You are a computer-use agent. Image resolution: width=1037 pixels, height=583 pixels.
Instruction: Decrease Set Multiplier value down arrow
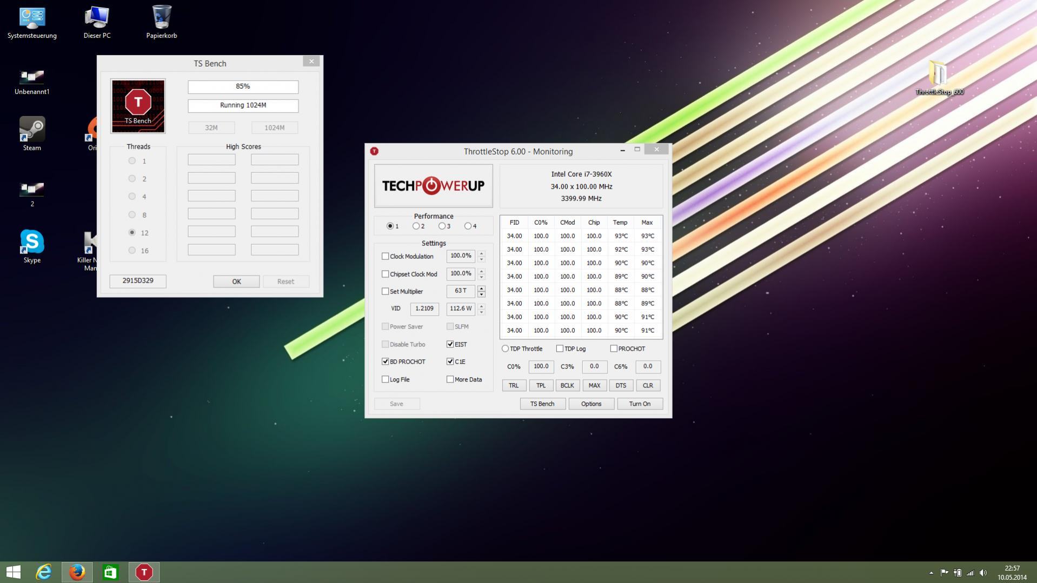[481, 294]
